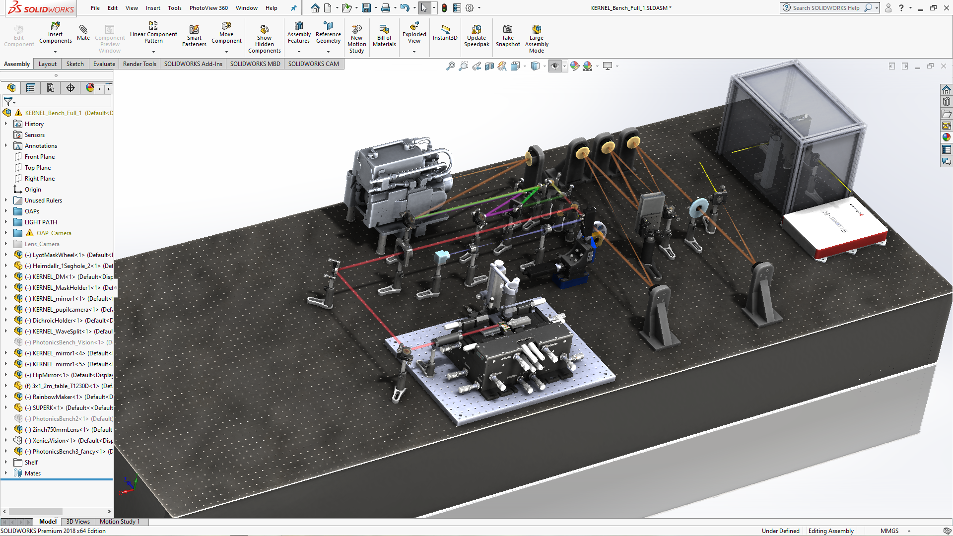Toggle the Hide/Show Items eye icon
The image size is (953, 536).
(555, 66)
